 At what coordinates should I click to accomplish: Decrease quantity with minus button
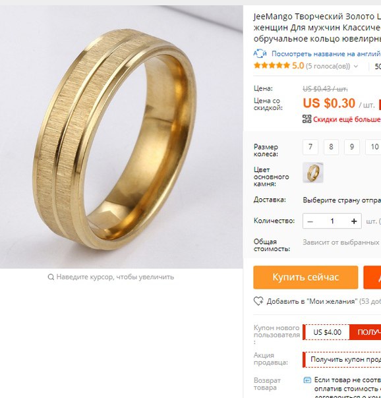(310, 221)
